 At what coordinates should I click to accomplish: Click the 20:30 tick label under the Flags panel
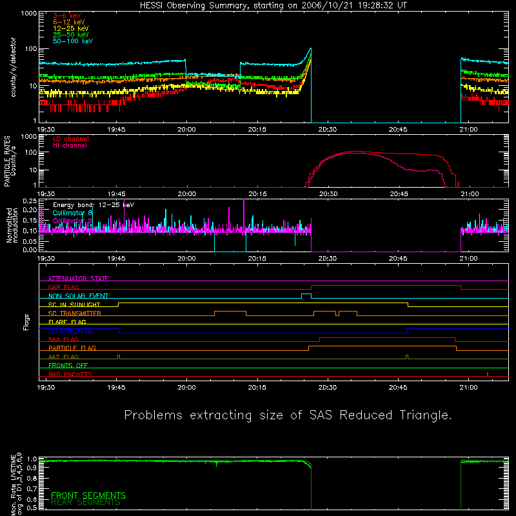(328, 388)
